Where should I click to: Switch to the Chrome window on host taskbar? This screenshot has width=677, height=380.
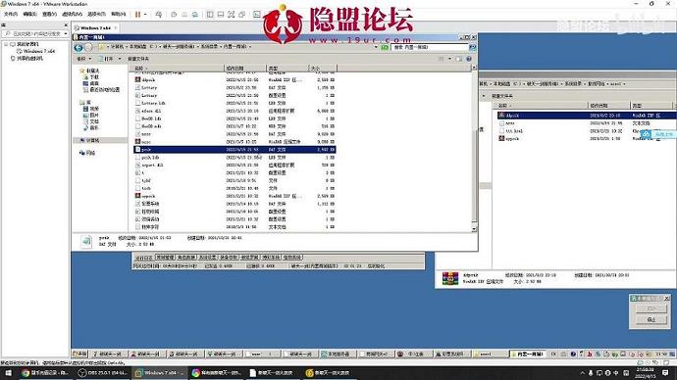coord(45,373)
